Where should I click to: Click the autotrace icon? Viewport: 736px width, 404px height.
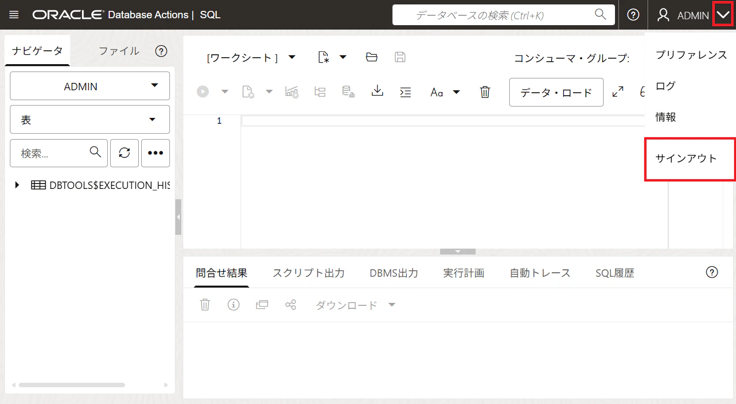pos(320,92)
